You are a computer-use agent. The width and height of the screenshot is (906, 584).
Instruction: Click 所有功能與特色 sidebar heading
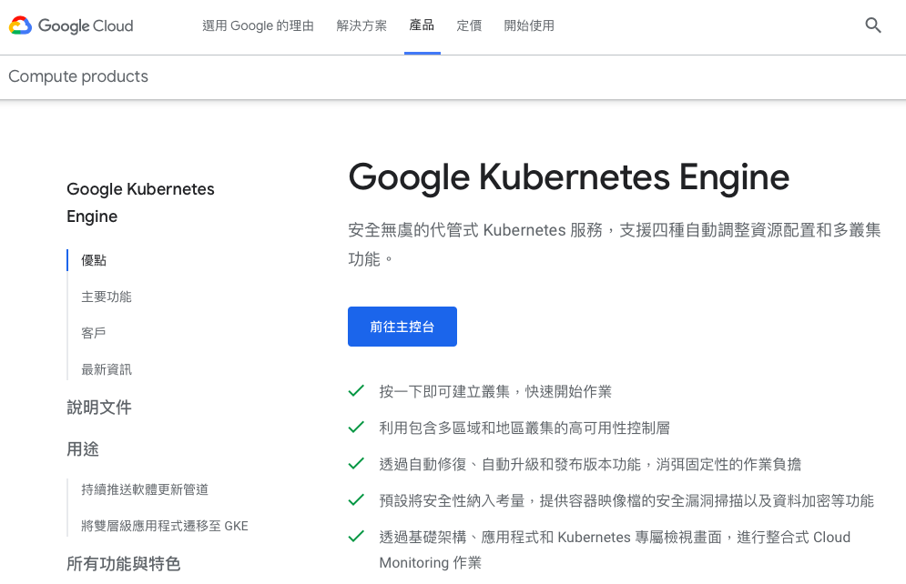click(124, 563)
